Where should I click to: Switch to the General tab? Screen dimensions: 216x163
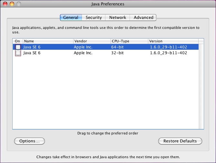coord(71,17)
